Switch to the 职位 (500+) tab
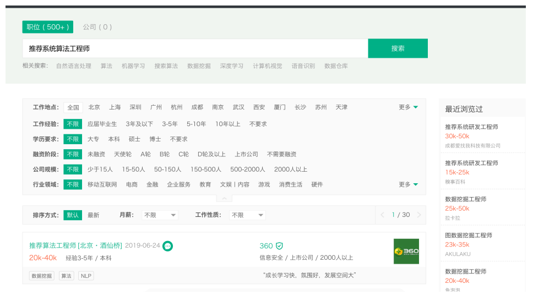 [x=47, y=27]
